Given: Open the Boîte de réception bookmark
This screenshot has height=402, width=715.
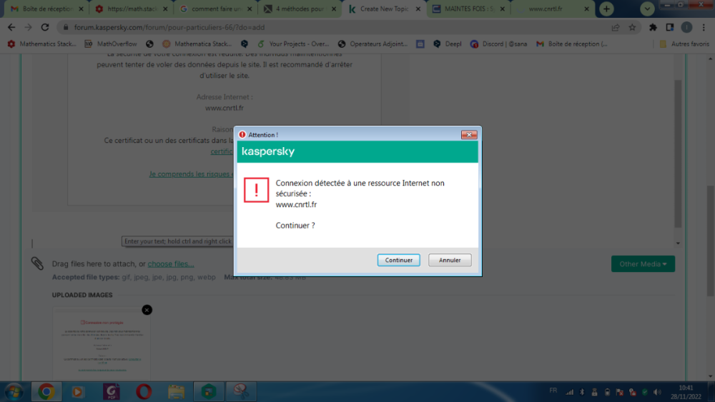Looking at the screenshot, I should click(x=572, y=44).
